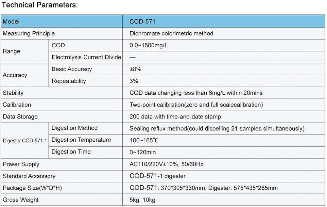Select the Digestion Temperature cell
This screenshot has height=207, width=327.
pos(81,140)
